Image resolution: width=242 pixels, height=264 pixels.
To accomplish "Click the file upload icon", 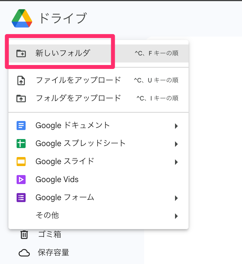I will click(x=21, y=80).
